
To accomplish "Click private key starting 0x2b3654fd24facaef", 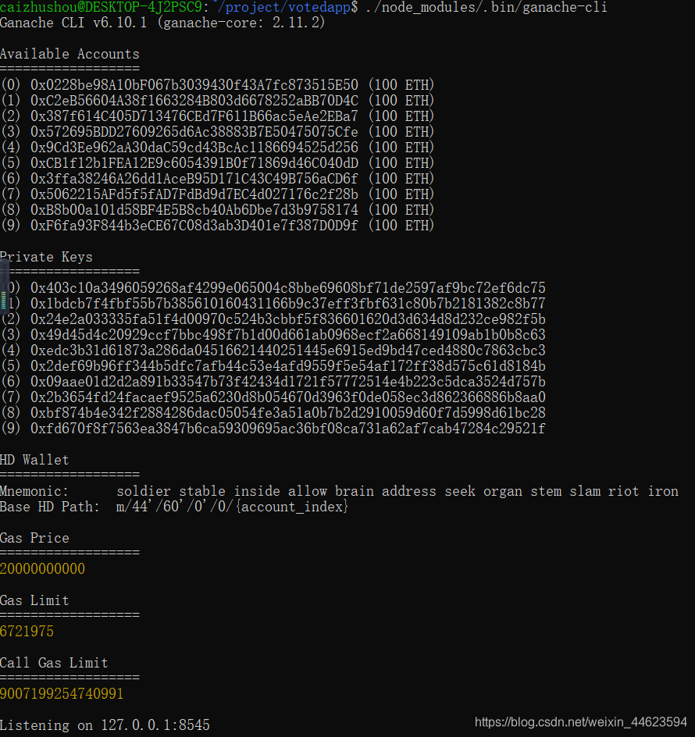I will tap(288, 397).
